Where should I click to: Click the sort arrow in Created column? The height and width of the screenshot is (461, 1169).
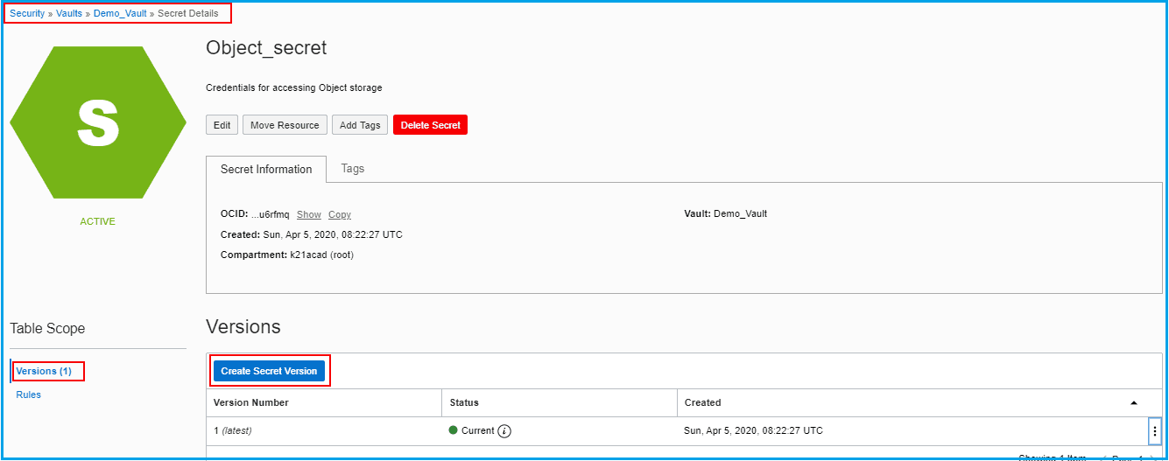(x=1134, y=403)
